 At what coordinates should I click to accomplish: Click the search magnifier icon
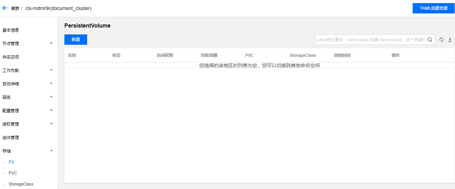click(x=430, y=40)
